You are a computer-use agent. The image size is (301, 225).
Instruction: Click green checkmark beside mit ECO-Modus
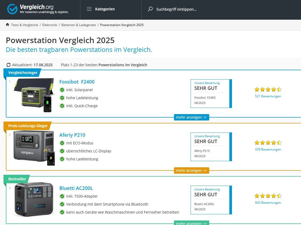click(x=62, y=143)
